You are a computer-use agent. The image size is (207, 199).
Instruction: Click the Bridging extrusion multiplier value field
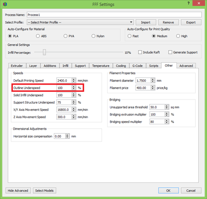coord(157,115)
